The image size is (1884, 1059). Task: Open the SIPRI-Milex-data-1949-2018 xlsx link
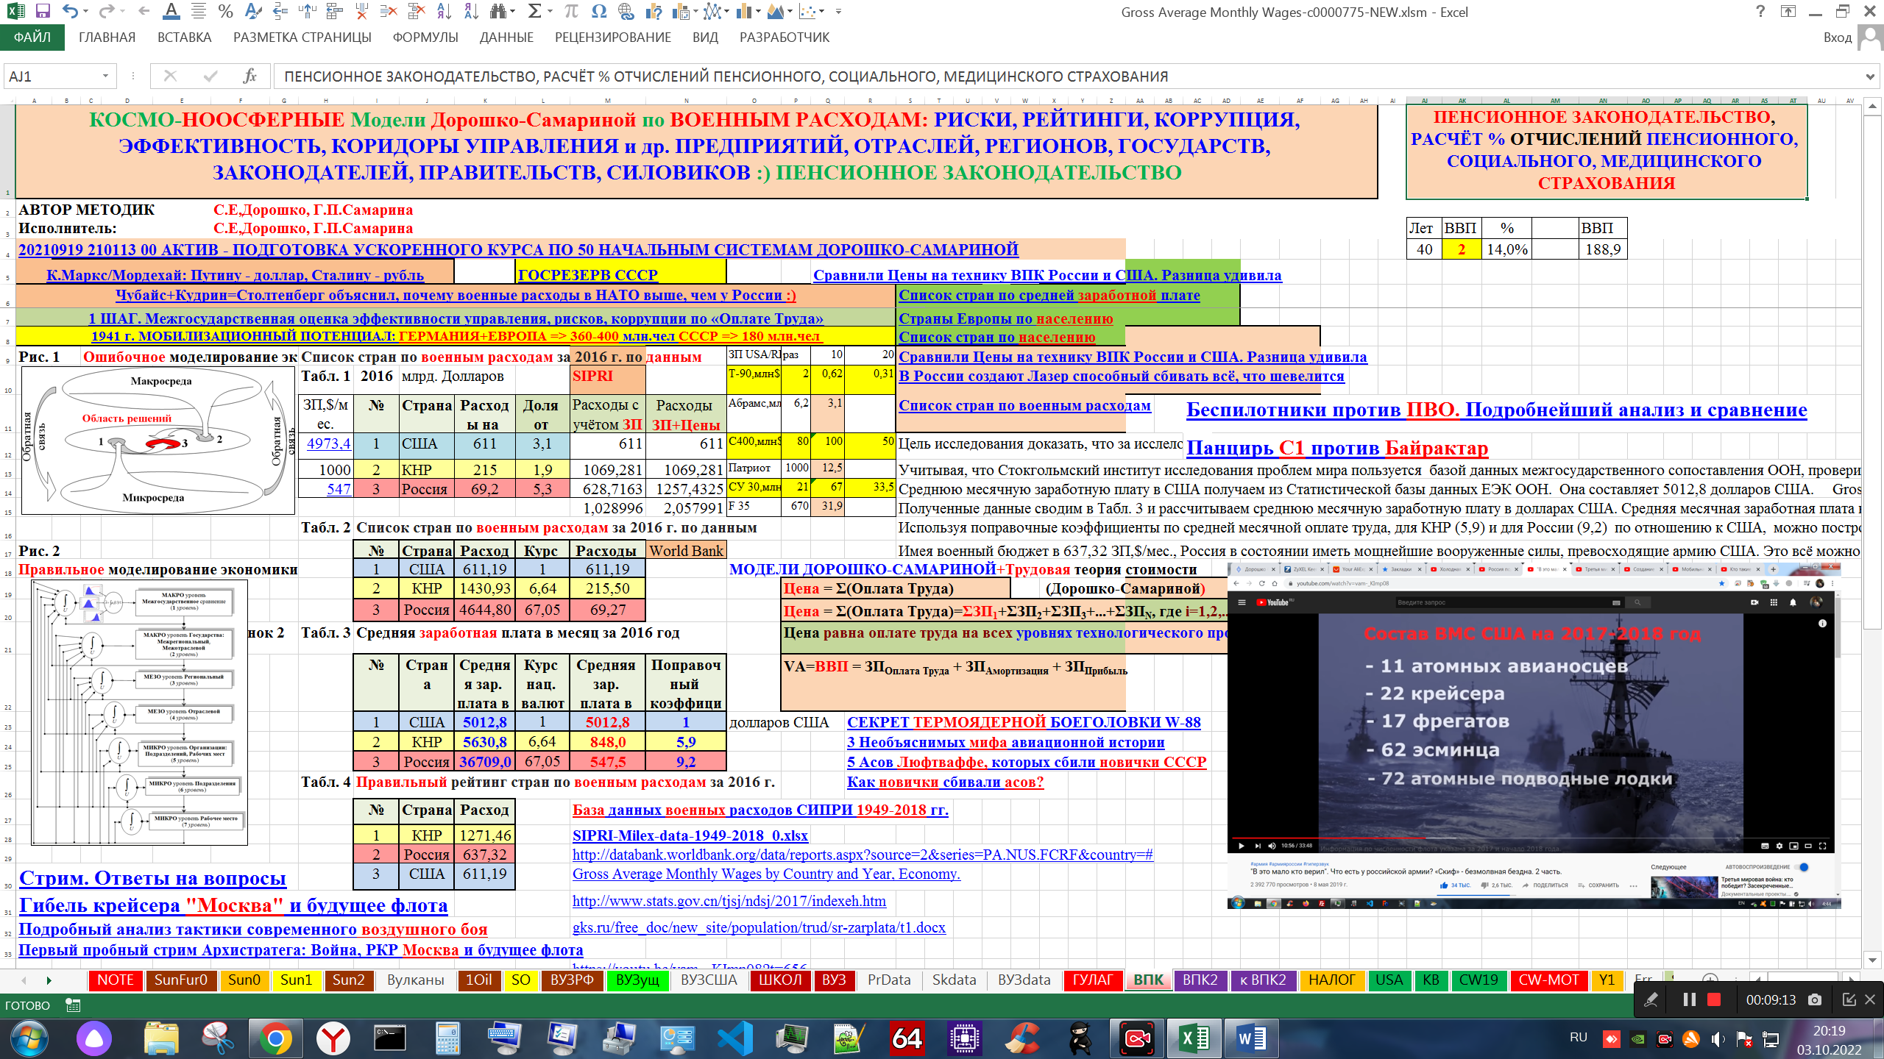click(690, 835)
